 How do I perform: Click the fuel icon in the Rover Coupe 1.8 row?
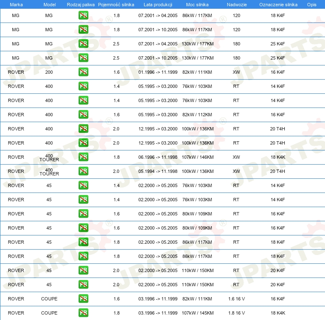tap(83, 313)
